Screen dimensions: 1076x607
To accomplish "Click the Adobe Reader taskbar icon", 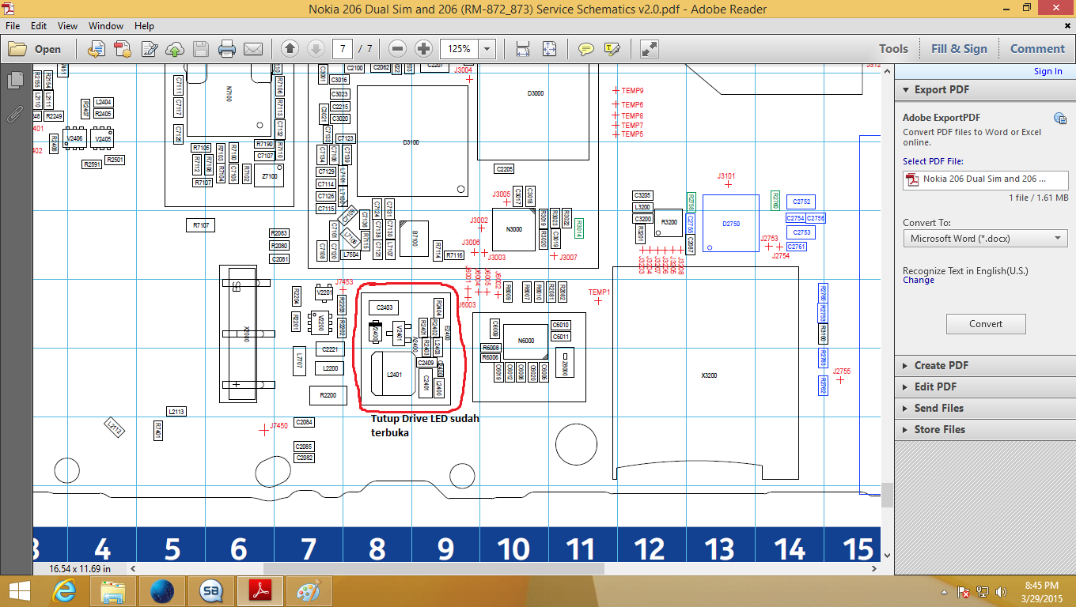I will (260, 590).
